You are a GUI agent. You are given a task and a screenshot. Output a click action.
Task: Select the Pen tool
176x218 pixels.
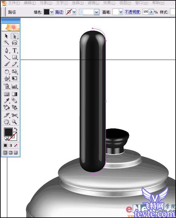point(7,50)
